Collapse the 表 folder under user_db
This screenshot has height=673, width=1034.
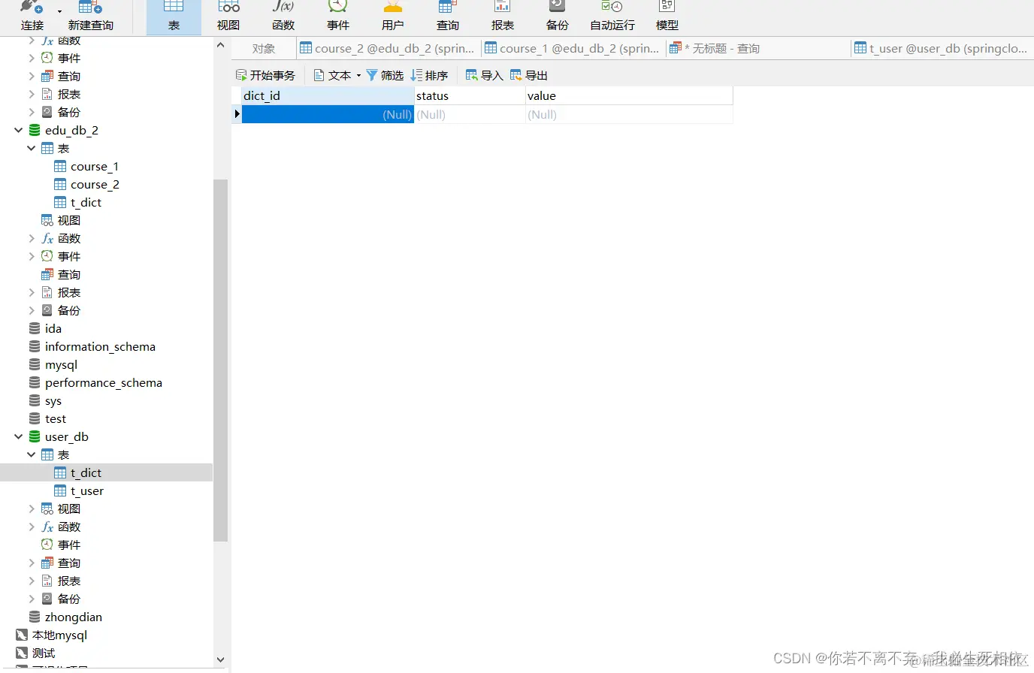(x=32, y=455)
